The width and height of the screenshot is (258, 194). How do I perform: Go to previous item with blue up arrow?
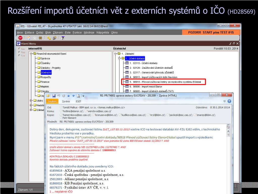point(69,96)
